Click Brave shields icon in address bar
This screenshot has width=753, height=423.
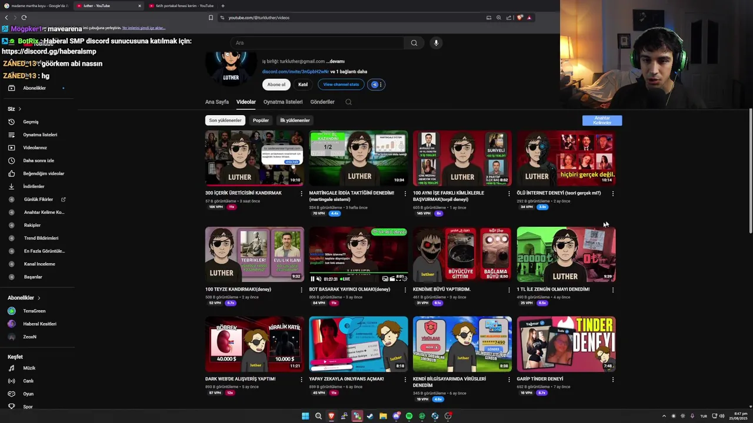pos(519,18)
